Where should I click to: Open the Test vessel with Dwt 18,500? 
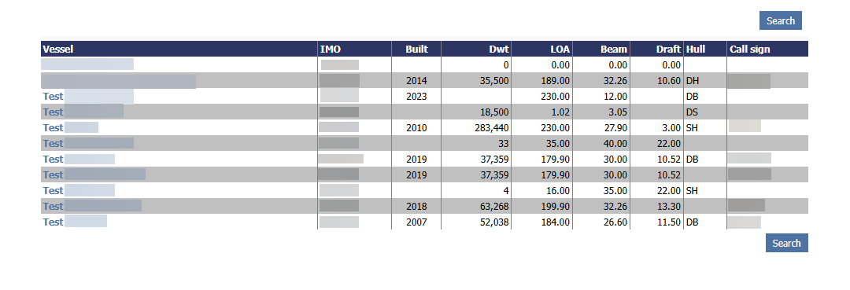[x=83, y=112]
